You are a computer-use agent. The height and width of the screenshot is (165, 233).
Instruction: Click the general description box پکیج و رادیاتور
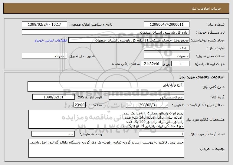pos(106,87)
